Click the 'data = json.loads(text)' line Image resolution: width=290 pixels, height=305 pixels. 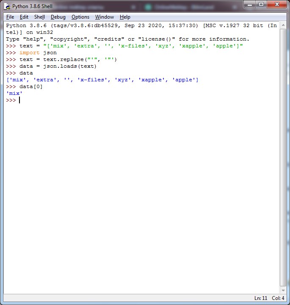point(51,67)
